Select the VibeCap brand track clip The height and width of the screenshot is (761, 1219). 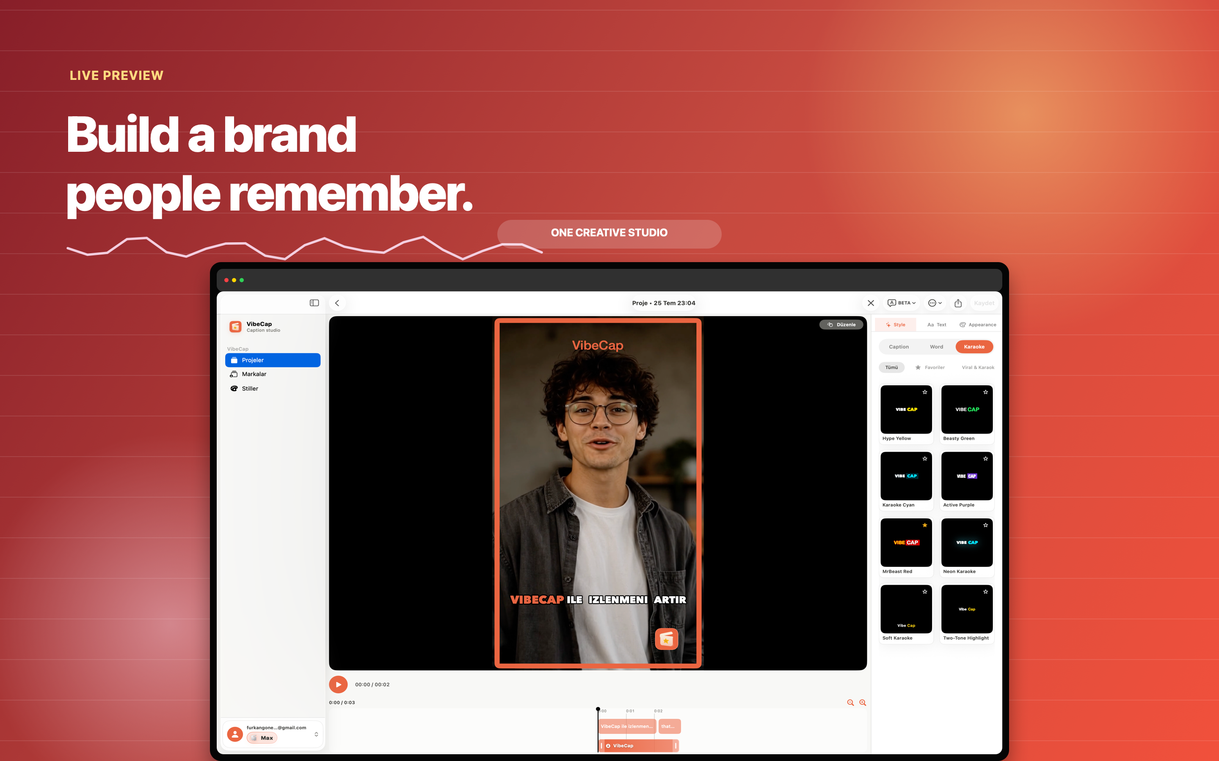tap(639, 746)
